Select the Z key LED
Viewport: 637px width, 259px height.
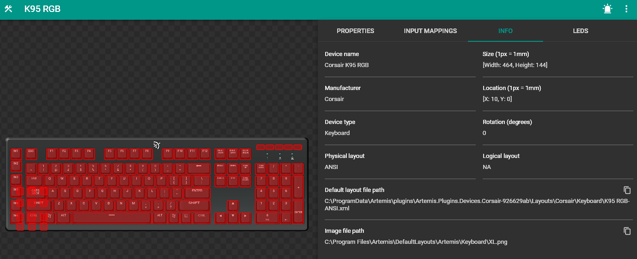(x=59, y=206)
